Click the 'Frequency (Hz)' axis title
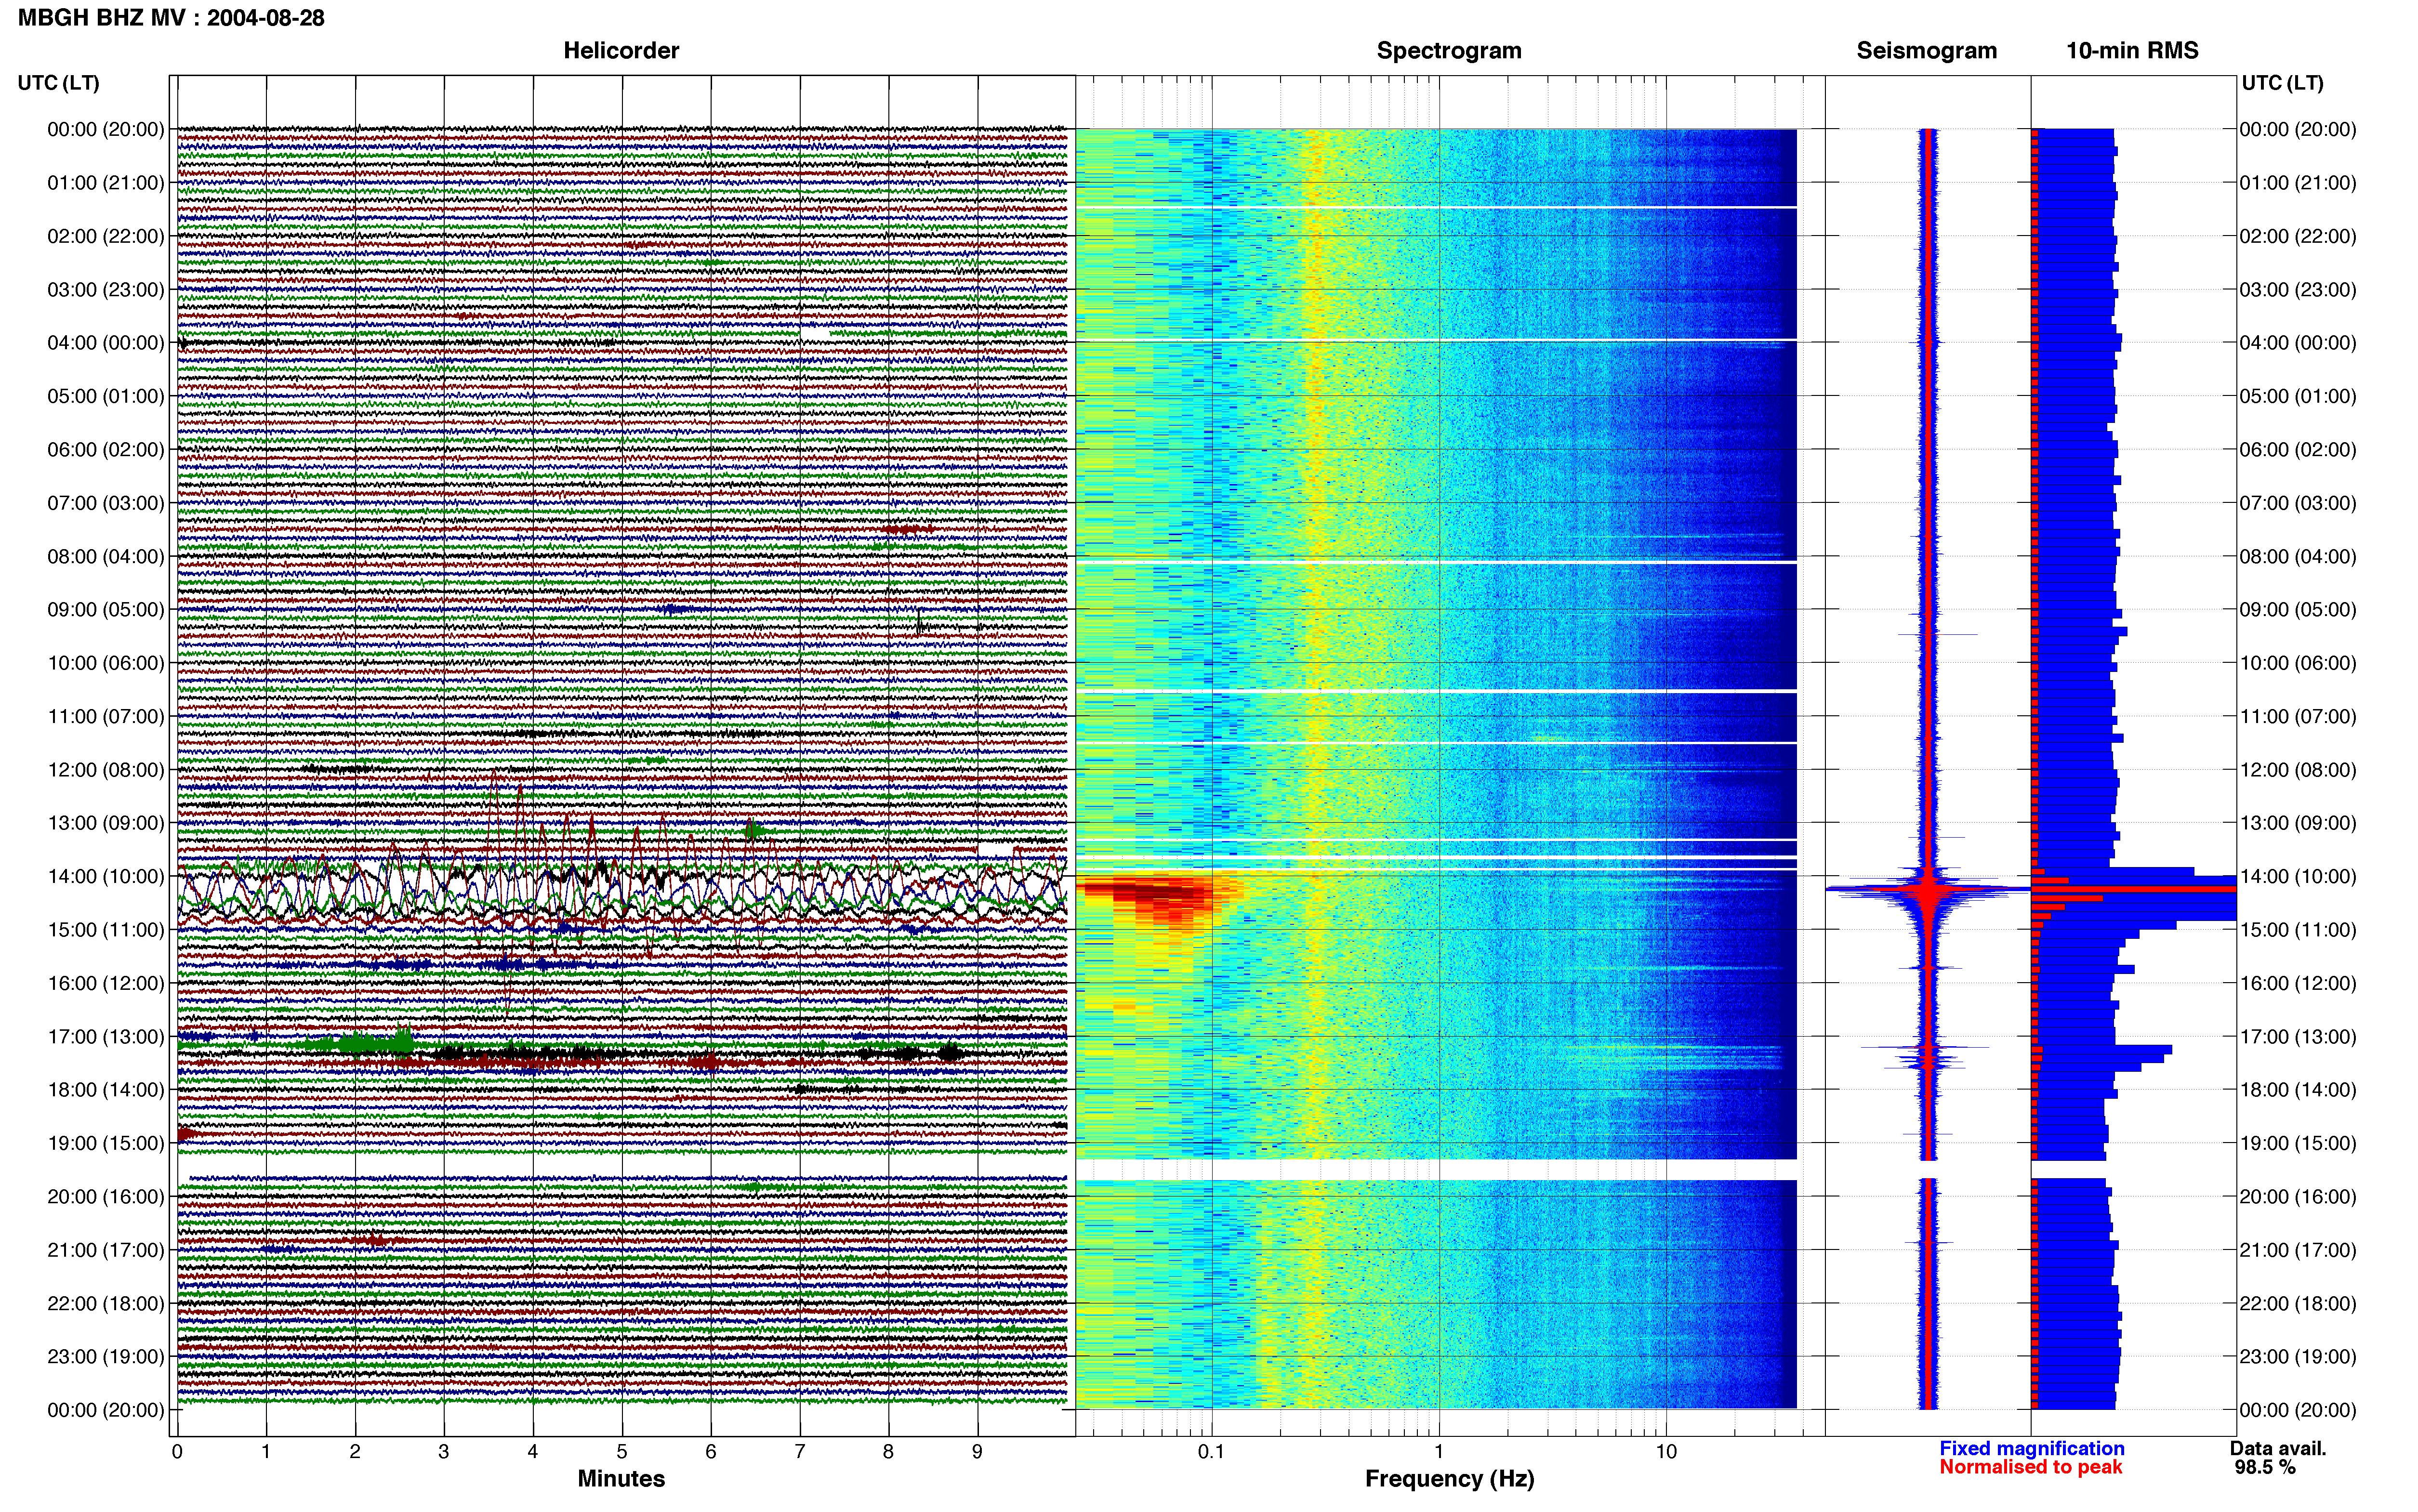 click(1449, 1479)
